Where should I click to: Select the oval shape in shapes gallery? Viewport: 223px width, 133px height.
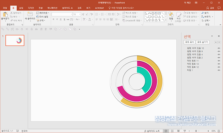153,17
